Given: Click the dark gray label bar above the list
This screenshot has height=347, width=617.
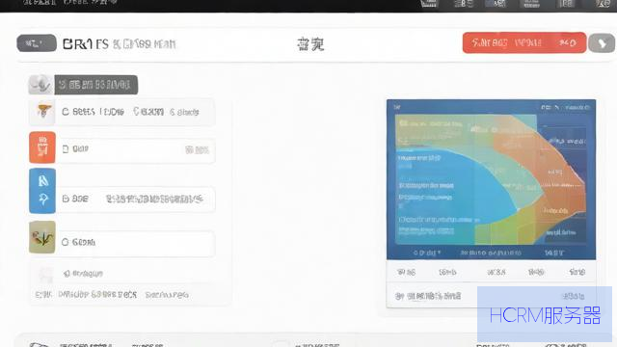Looking at the screenshot, I should (x=96, y=85).
